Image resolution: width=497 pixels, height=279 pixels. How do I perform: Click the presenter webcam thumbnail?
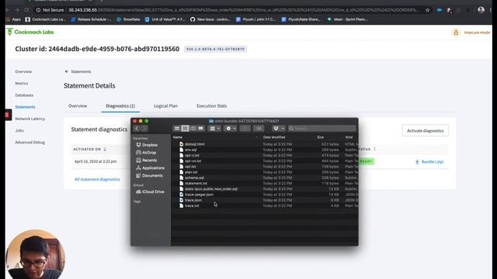coord(35,254)
